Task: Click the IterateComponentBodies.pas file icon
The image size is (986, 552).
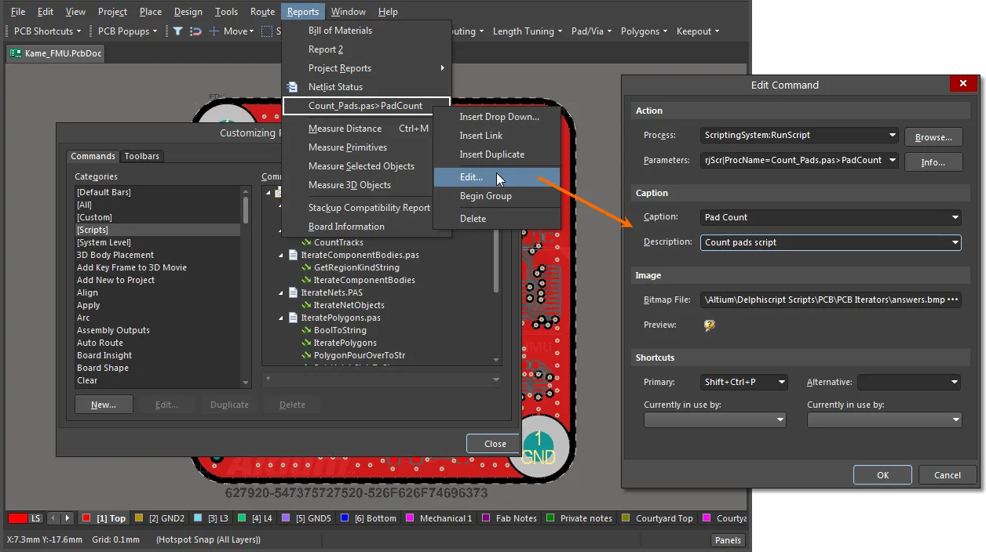Action: tap(294, 255)
